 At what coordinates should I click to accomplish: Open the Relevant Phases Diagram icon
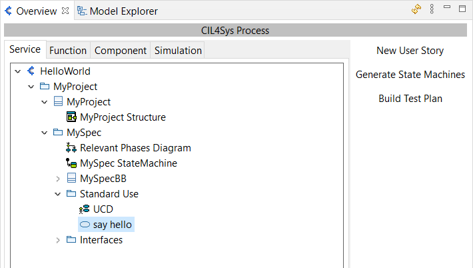(71, 147)
